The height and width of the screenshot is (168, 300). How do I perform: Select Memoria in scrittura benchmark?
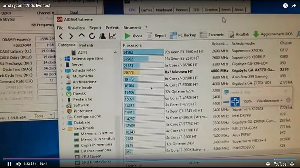click(x=98, y=139)
